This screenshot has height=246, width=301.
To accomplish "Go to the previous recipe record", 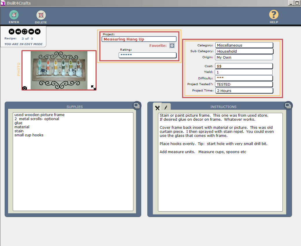I will [x=18, y=32].
